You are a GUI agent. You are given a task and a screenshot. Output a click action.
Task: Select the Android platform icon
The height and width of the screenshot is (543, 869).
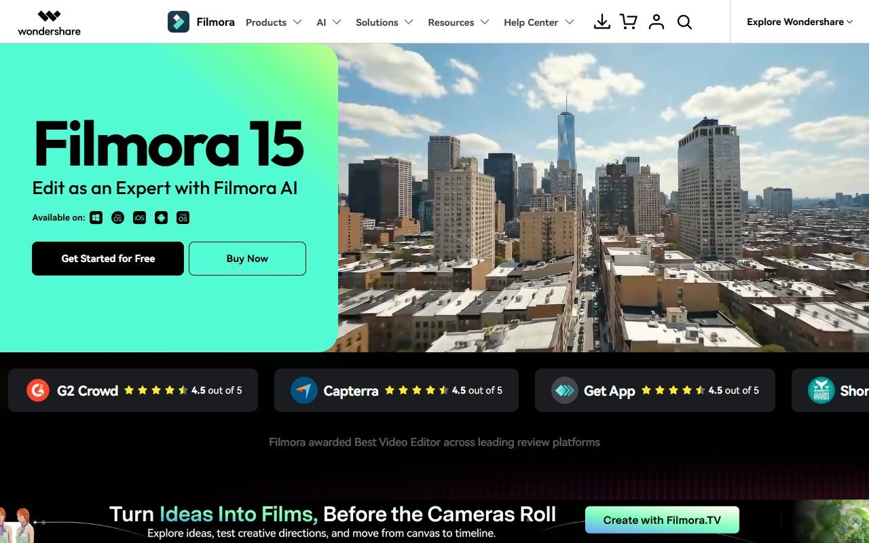pyautogui.click(x=161, y=218)
